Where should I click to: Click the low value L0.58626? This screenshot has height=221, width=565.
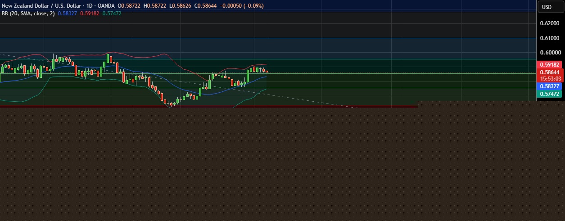click(x=180, y=5)
